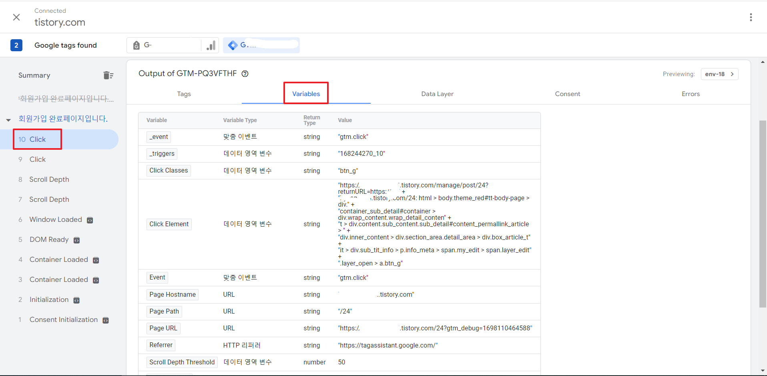
Task: Open the Summary view
Action: [34, 75]
